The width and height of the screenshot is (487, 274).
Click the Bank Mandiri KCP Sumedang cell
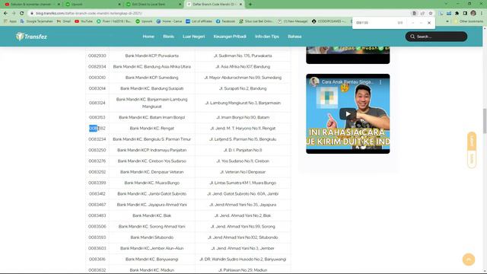coord(152,78)
